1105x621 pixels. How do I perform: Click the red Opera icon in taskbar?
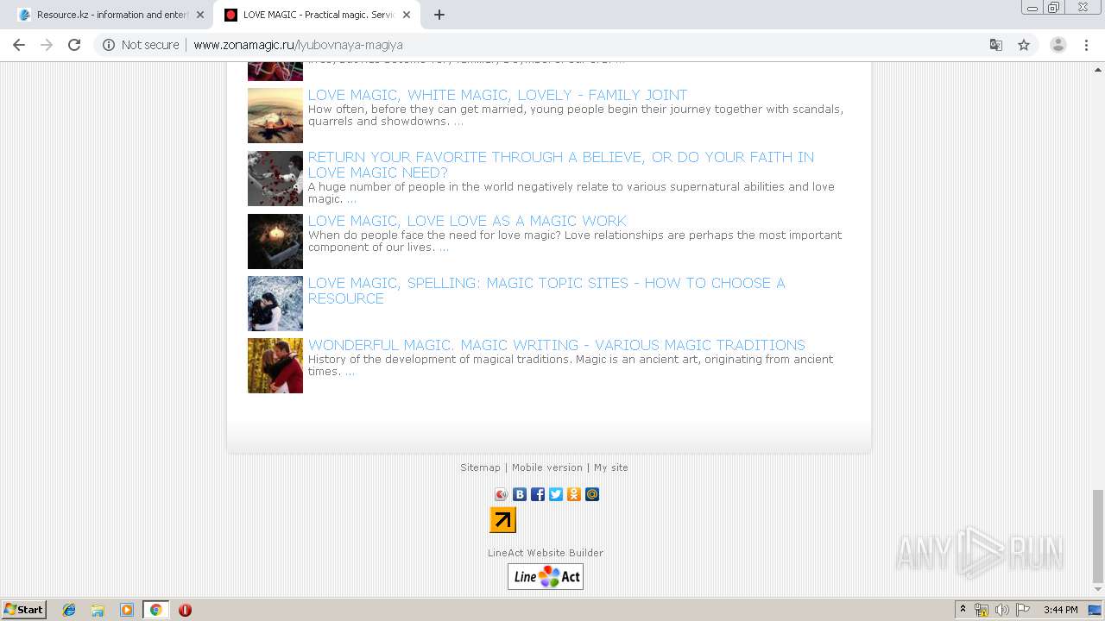click(185, 610)
